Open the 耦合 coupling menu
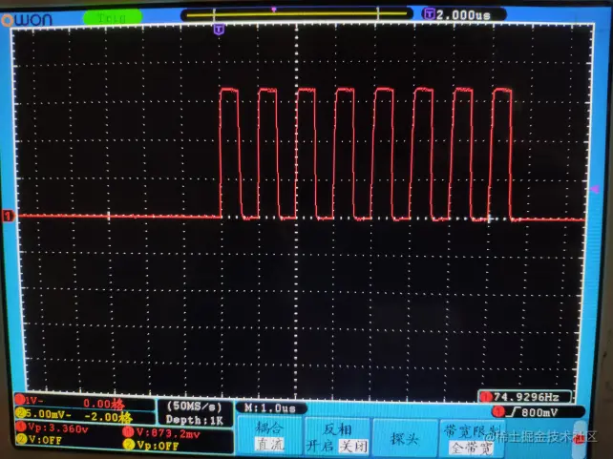The height and width of the screenshot is (459, 613). pos(269,428)
